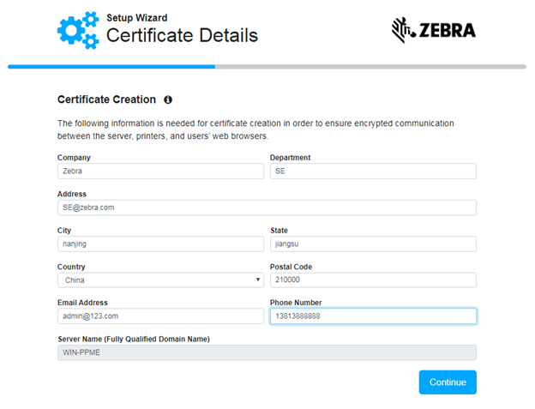Expand the Country dropdown showing China
Screen dimensions: 535x409
coord(160,280)
